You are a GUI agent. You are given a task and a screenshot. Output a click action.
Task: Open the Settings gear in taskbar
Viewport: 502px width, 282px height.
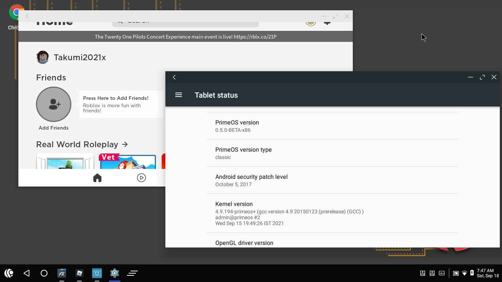(x=115, y=273)
